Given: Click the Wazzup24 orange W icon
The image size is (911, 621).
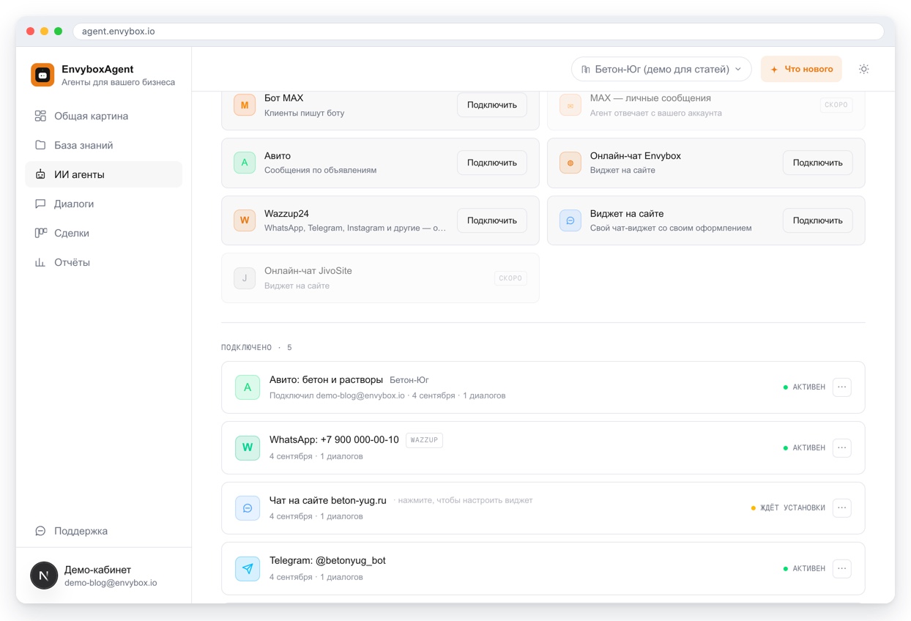Looking at the screenshot, I should 245,220.
